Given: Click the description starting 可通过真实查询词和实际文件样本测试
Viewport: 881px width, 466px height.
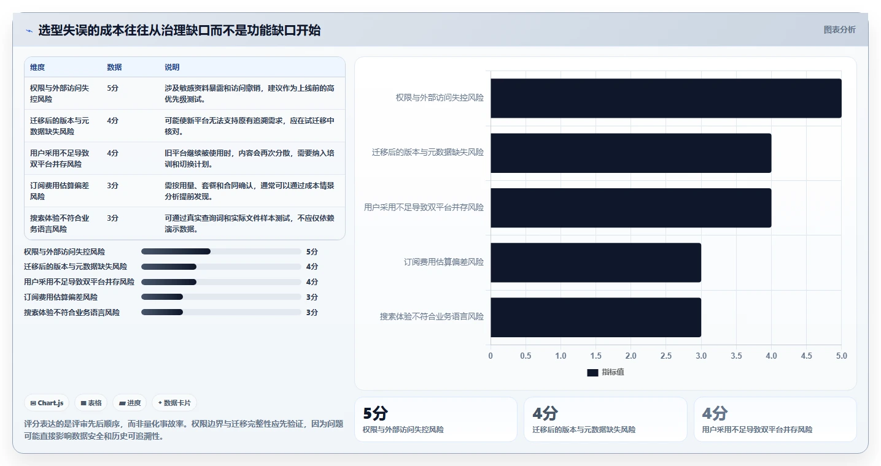Looking at the screenshot, I should click(249, 223).
